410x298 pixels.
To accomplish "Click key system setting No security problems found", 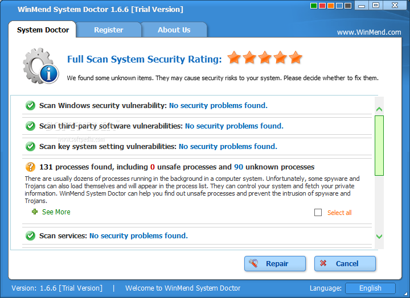I will tap(228, 146).
